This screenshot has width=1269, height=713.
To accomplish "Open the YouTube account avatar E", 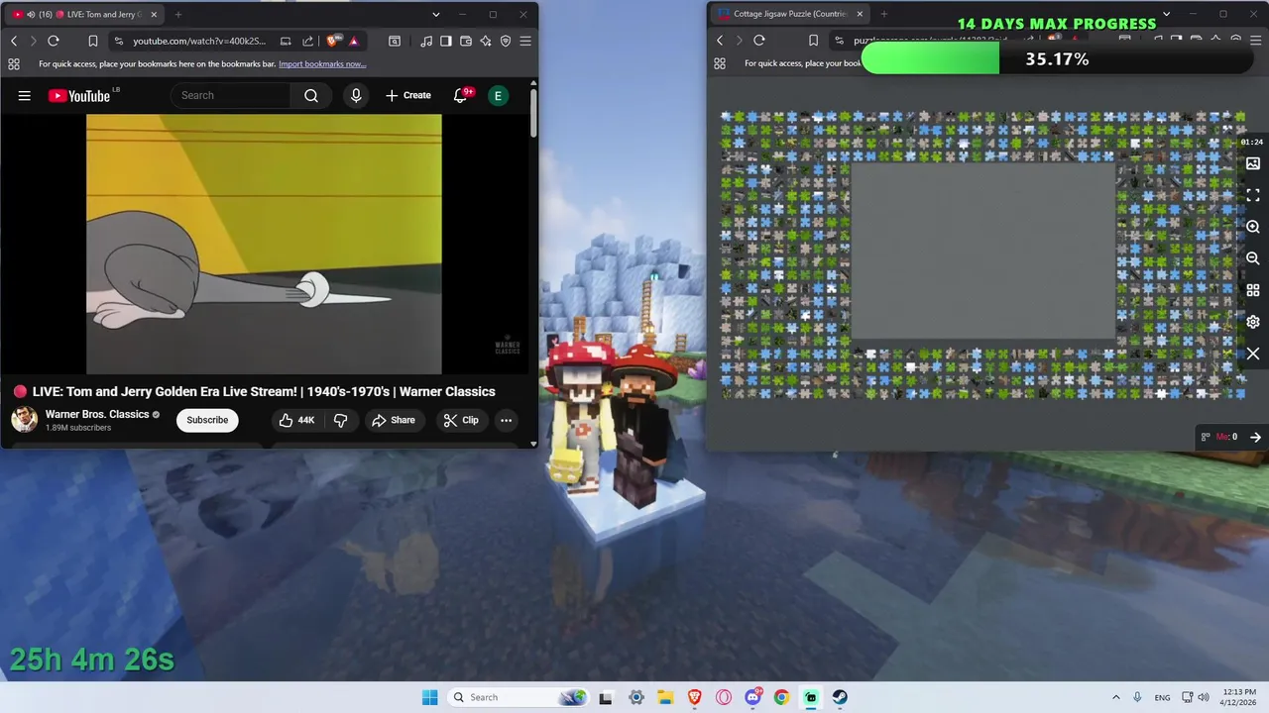I will pos(498,95).
